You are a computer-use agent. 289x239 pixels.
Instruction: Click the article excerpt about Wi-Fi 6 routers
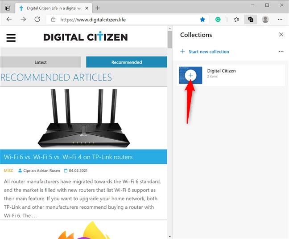click(83, 198)
